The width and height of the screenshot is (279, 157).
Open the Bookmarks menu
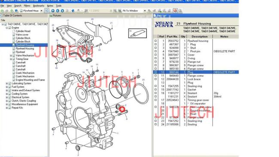point(39,6)
